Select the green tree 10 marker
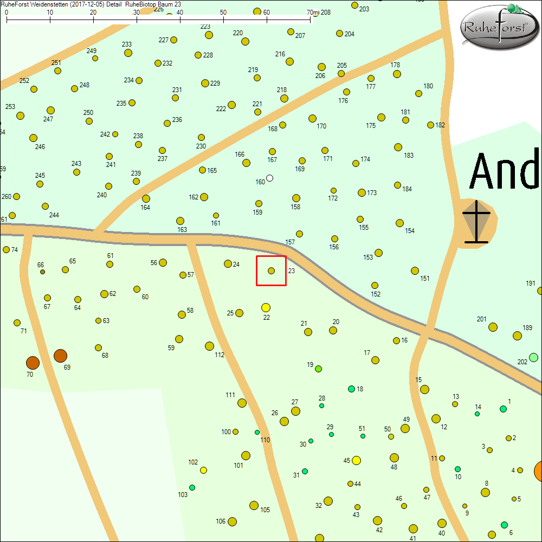Image resolution: width=542 pixels, height=542 pixels. pos(458,469)
